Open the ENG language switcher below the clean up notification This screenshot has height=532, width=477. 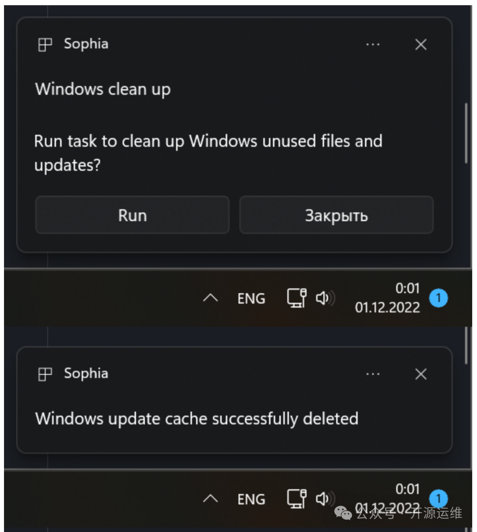coord(251,299)
